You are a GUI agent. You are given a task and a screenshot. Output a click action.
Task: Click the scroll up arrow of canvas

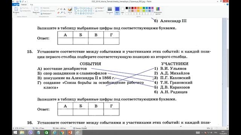click(x=227, y=19)
